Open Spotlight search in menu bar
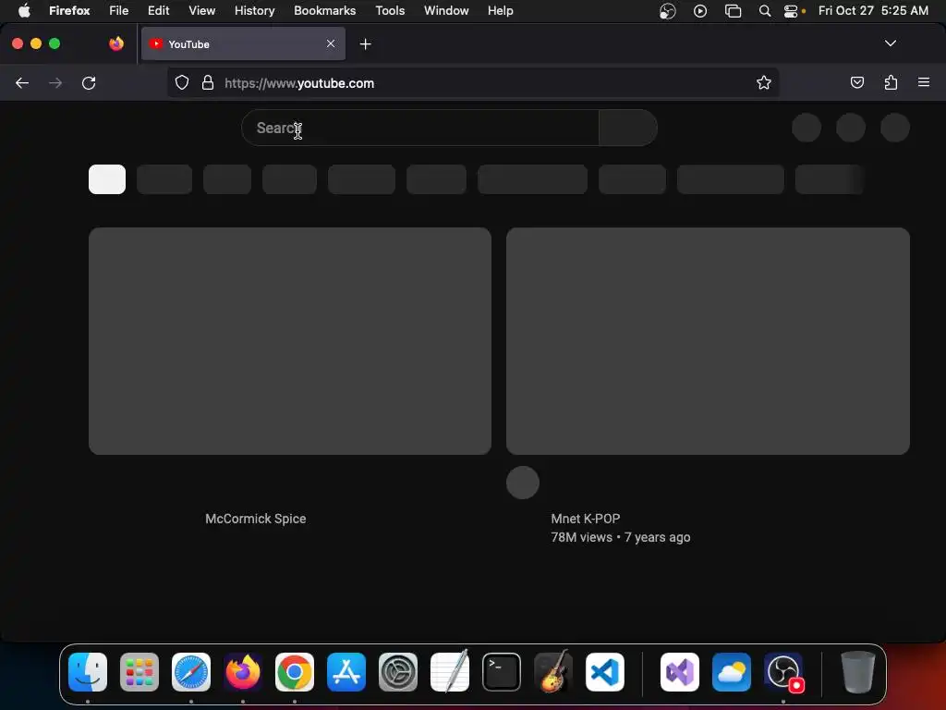The width and height of the screenshot is (946, 710). (764, 11)
